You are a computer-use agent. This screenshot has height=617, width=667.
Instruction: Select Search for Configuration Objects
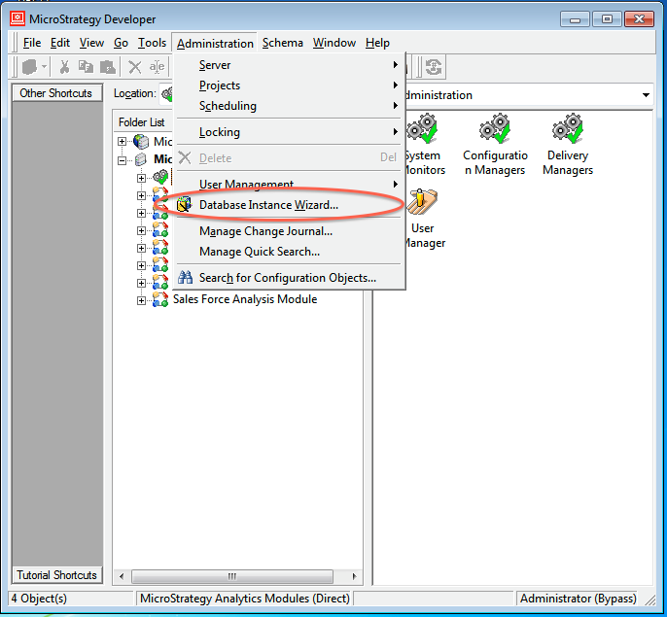287,278
